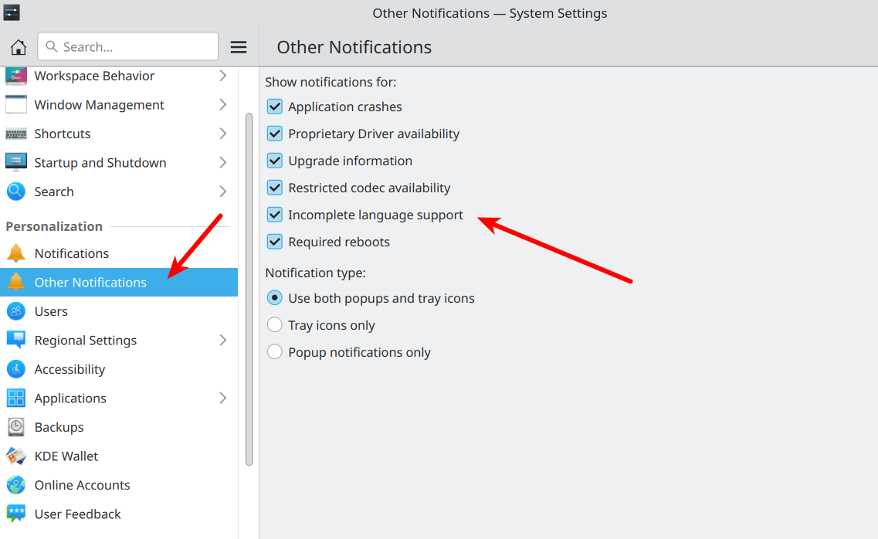Screen dimensions: 878x539
Task: Open Accessibility settings icon
Action: click(x=16, y=369)
